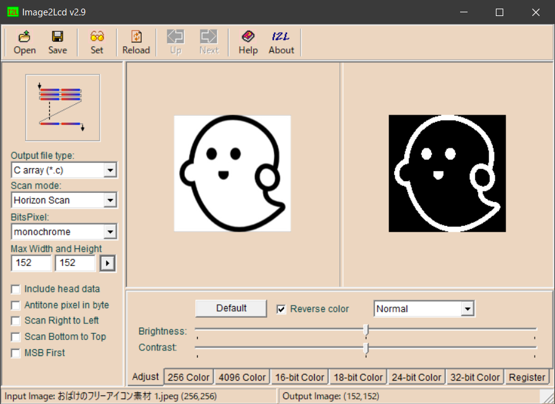The height and width of the screenshot is (404, 555).
Task: Switch to the 32-bit Color tab
Action: (475, 378)
